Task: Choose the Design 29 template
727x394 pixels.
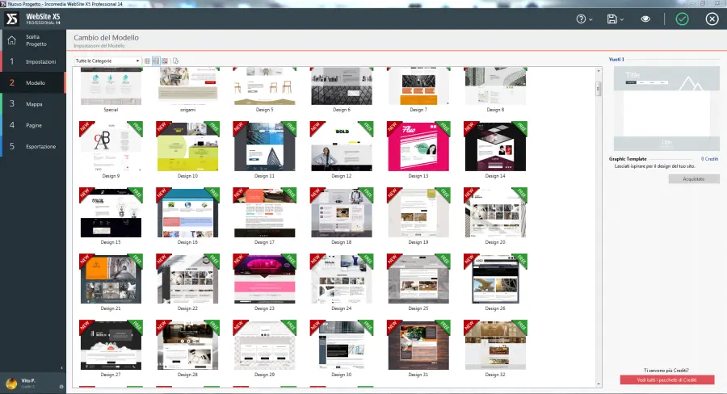Action: pyautogui.click(x=265, y=346)
